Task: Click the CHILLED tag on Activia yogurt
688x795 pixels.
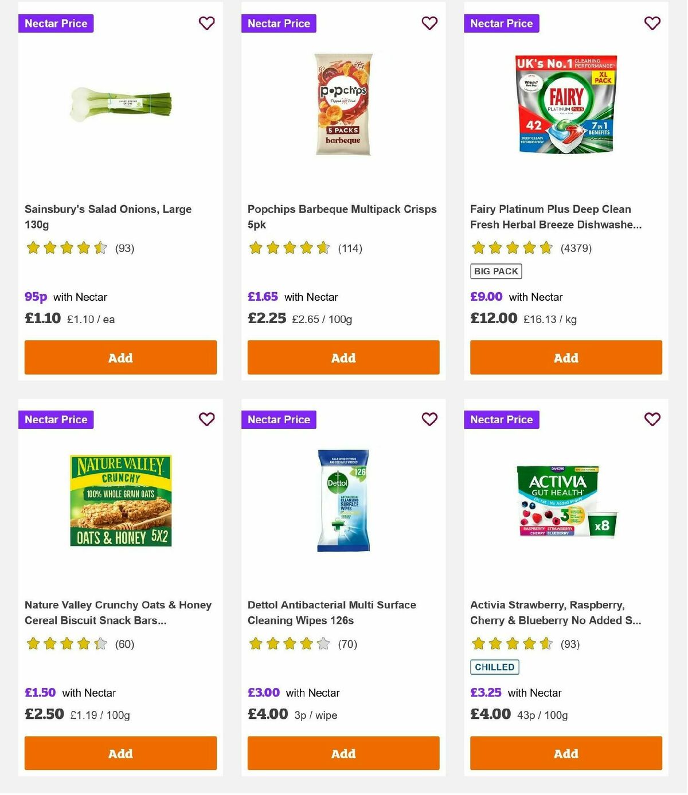Action: 494,667
